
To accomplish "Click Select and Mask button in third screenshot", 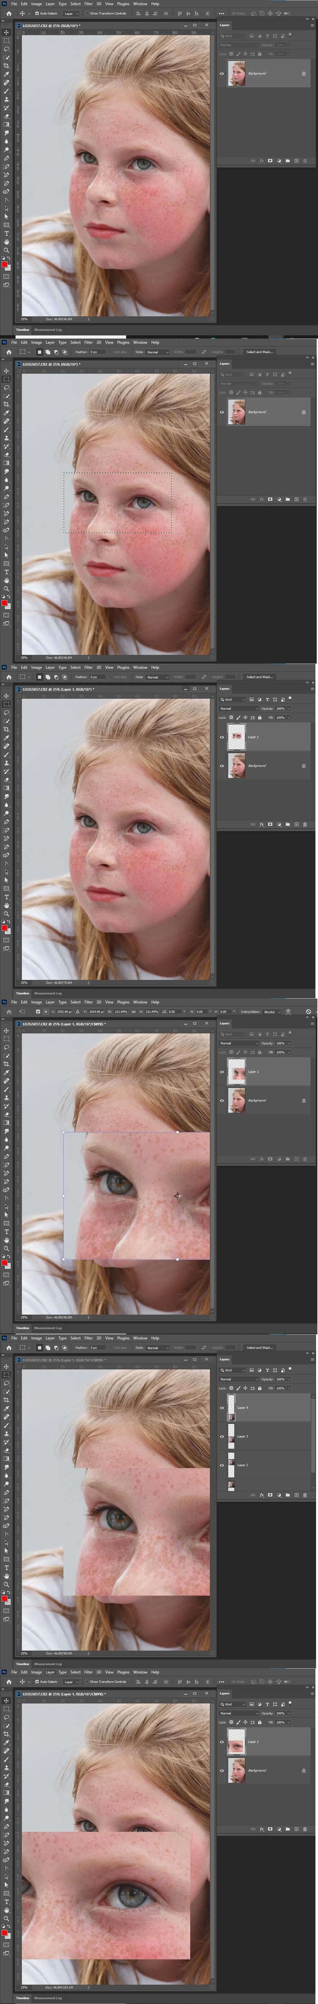I will (x=260, y=677).
